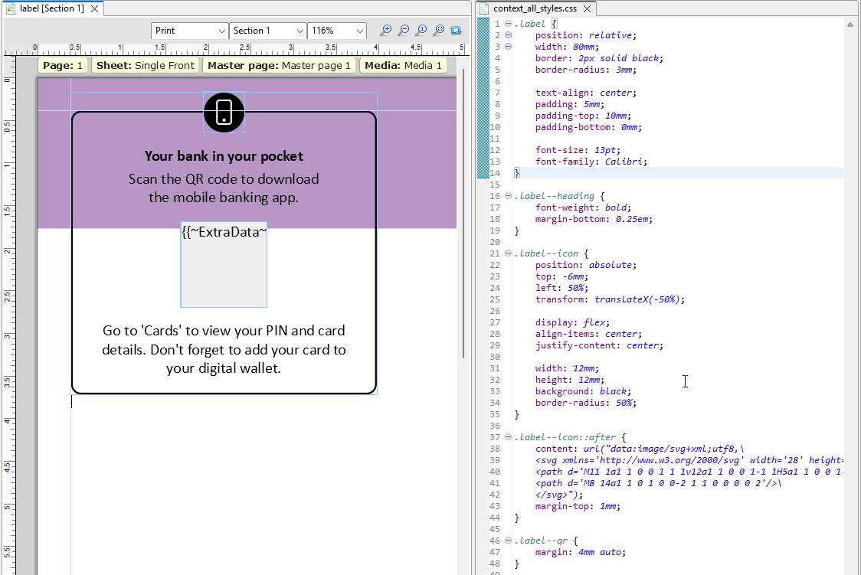
Task: Click the zoom in magnifier icon
Action: coord(386,31)
